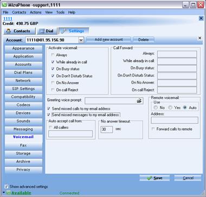Click the Delete account button
Image resolution: width=206 pixels, height=197 pixels.
[144, 39]
